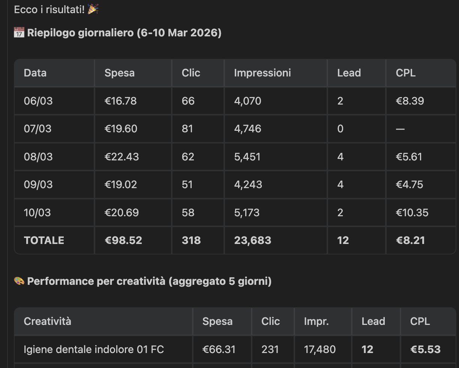
Task: Click the TOTALE row label
Action: click(44, 240)
